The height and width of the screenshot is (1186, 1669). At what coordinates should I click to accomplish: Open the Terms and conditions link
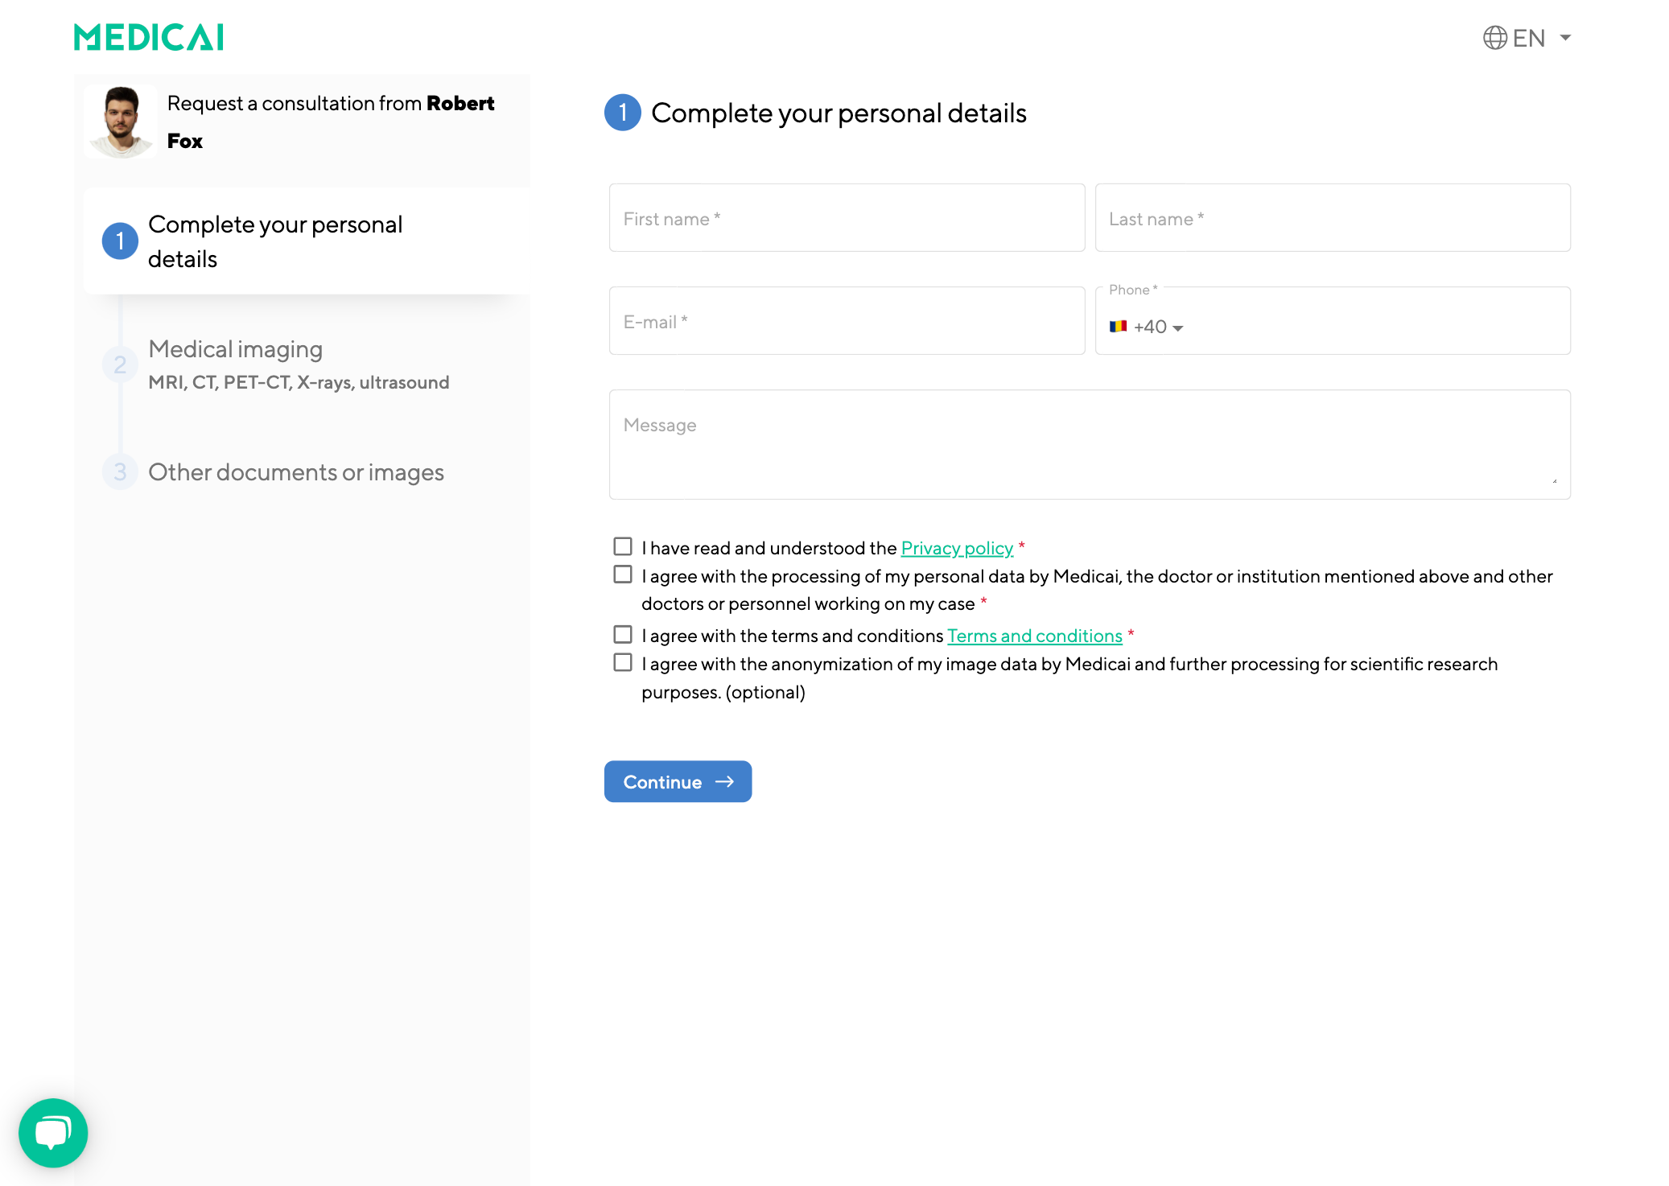[x=1034, y=636]
